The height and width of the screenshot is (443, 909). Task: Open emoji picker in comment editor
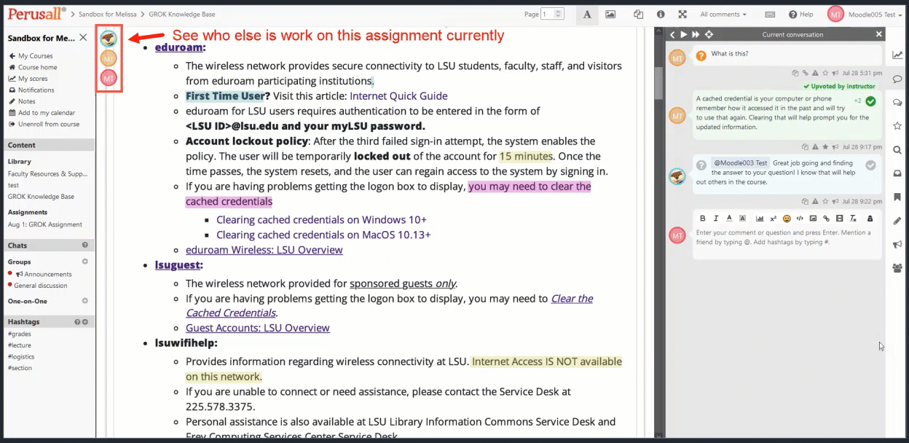[787, 219]
